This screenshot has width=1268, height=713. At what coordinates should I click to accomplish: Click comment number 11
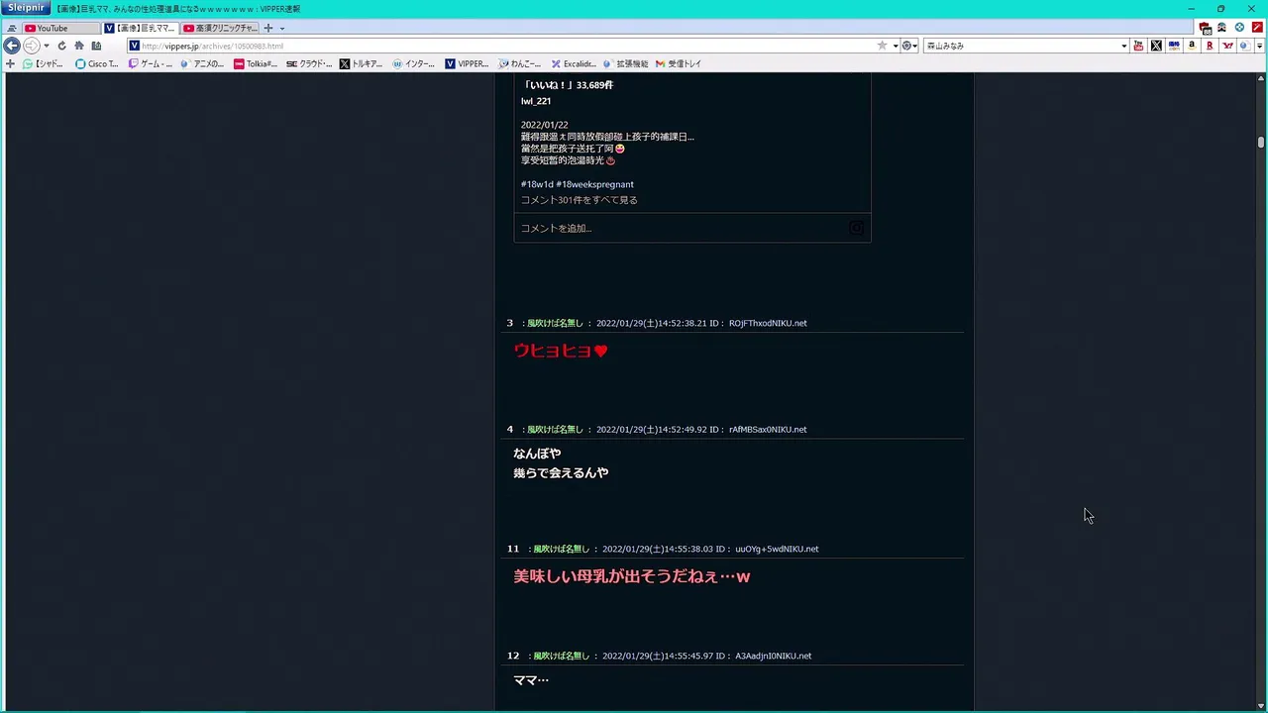coord(513,549)
